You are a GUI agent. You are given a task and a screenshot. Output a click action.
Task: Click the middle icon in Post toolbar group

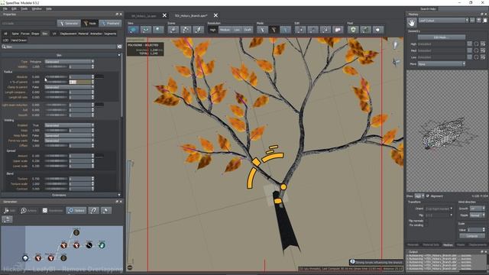click(x=365, y=30)
